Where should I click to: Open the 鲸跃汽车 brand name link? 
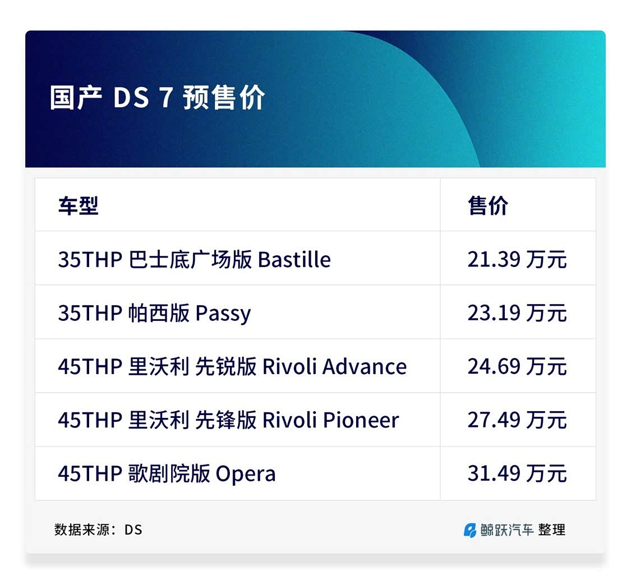pos(506,530)
